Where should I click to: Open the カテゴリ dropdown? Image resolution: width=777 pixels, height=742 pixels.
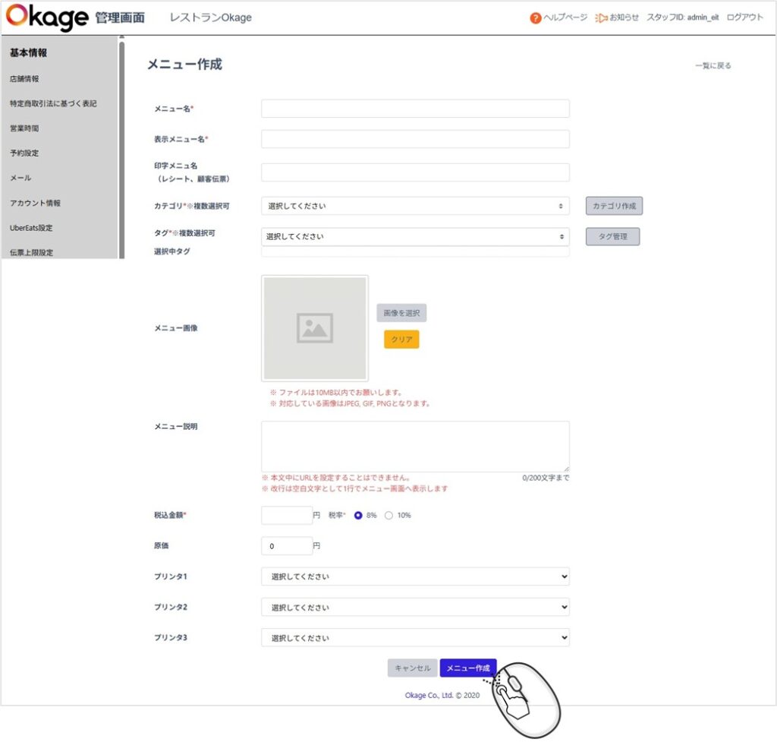[x=415, y=206]
